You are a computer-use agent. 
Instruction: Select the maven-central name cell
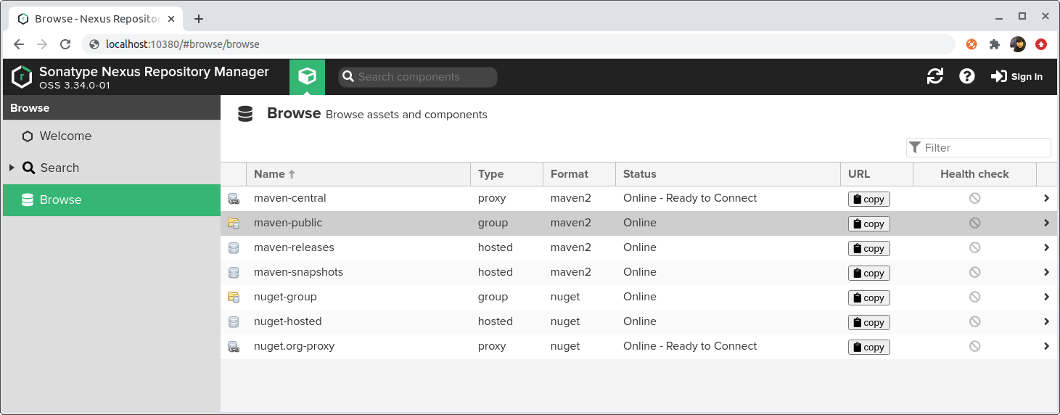(358, 198)
